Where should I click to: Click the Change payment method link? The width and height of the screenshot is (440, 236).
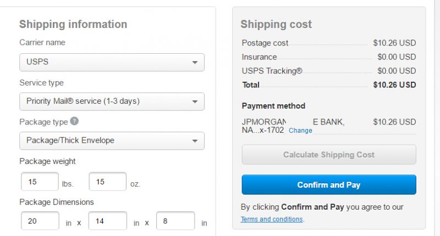pos(300,131)
